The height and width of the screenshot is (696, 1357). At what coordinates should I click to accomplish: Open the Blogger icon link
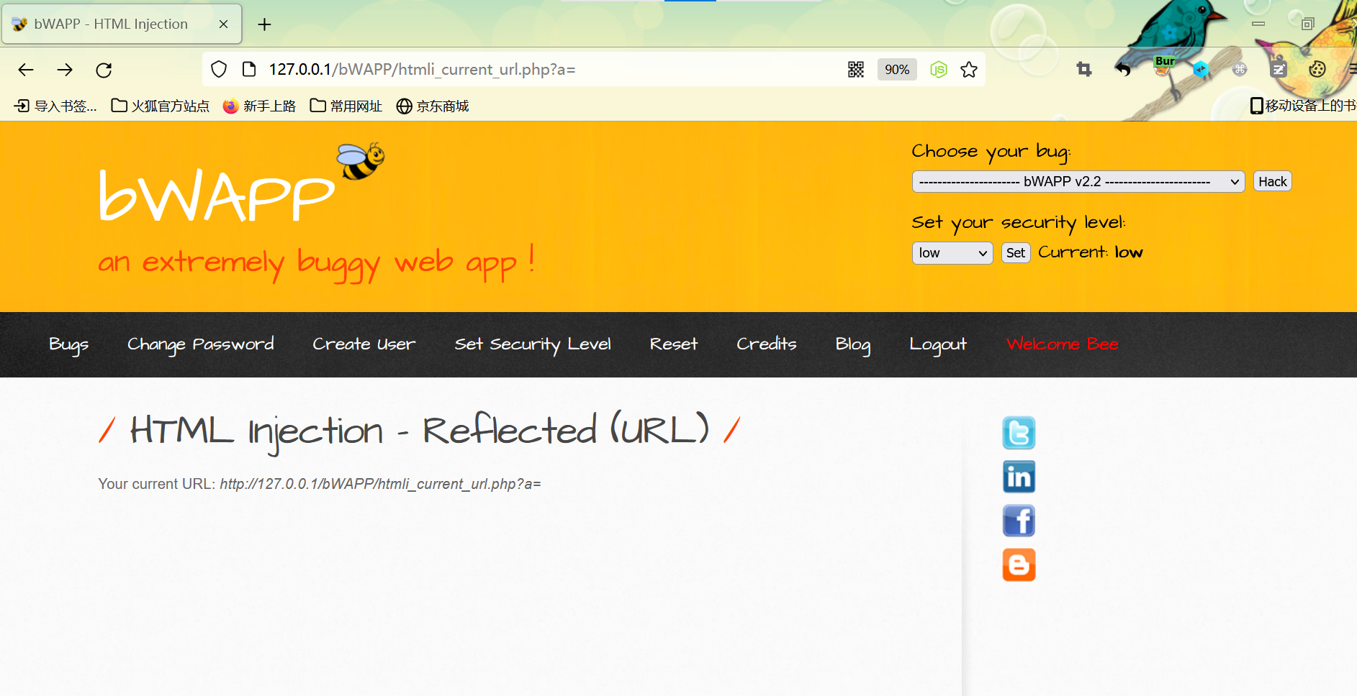click(1019, 564)
